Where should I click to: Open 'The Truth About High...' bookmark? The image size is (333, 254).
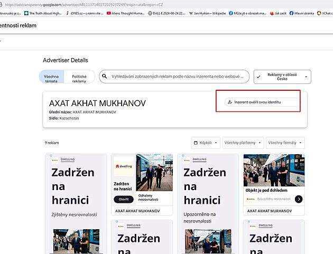[43, 13]
